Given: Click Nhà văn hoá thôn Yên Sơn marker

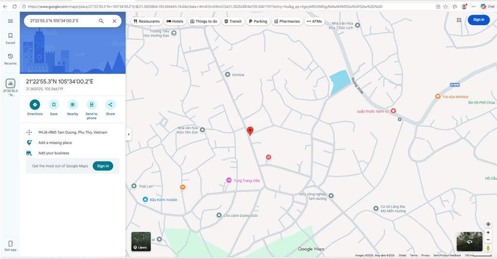Looking at the screenshot, I should 202,130.
